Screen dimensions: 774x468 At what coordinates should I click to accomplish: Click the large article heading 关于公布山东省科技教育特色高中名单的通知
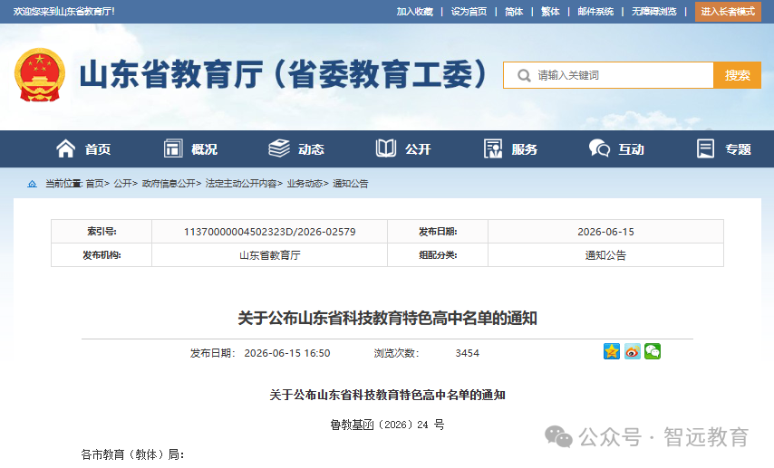(x=387, y=318)
